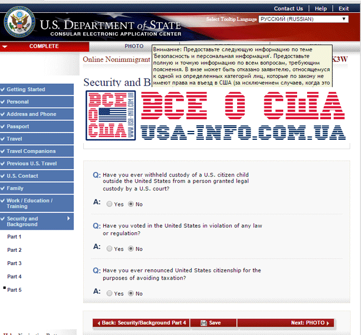
Task: Click the right arrow on Next: PHOTO
Action: click(x=328, y=323)
